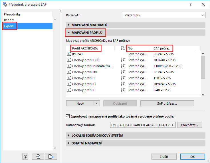Click the T100 - S 235 cell
Image resolution: width=210 pixels, height=163 pixels.
point(162,78)
